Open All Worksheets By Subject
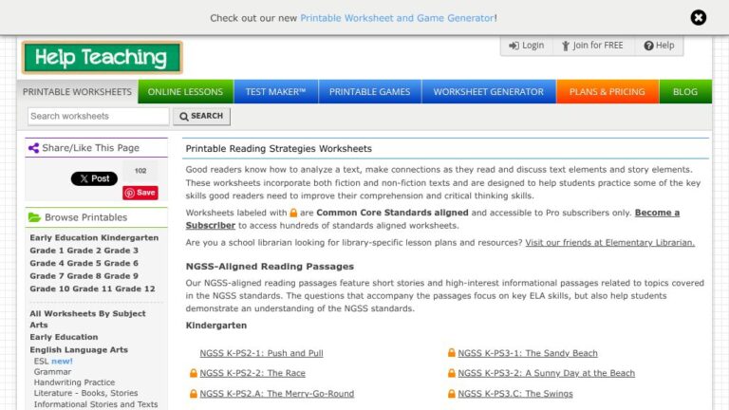 pos(88,314)
